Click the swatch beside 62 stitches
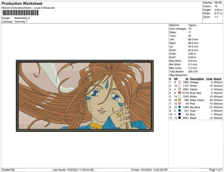 pos(179,114)
